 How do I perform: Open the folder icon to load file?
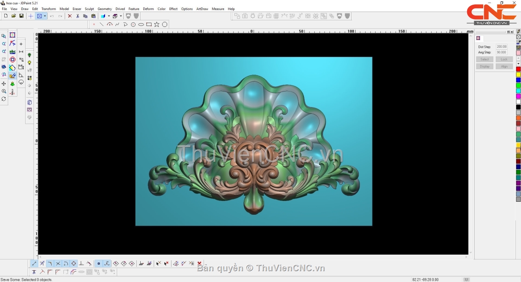13,16
